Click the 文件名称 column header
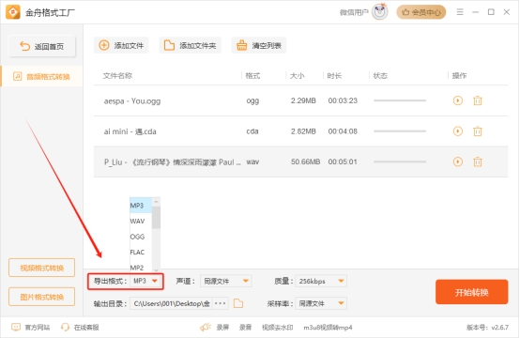This screenshot has width=520, height=338. pyautogui.click(x=117, y=76)
